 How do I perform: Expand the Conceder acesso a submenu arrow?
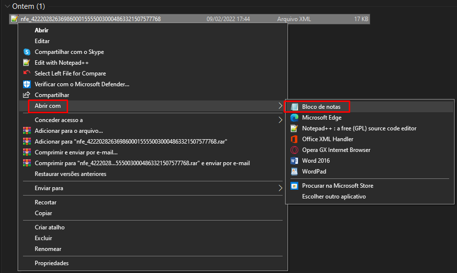[x=280, y=120]
